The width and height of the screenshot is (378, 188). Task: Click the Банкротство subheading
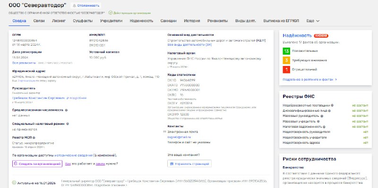pyautogui.click(x=293, y=168)
